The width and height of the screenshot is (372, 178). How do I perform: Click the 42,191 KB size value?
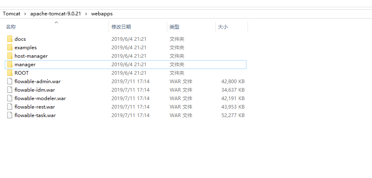click(233, 98)
